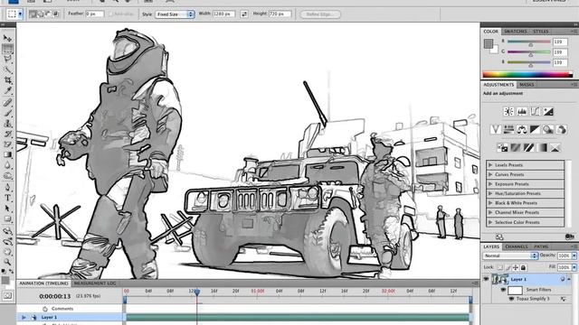
Task: Swap the Width and Height values
Action: pyautogui.click(x=244, y=14)
